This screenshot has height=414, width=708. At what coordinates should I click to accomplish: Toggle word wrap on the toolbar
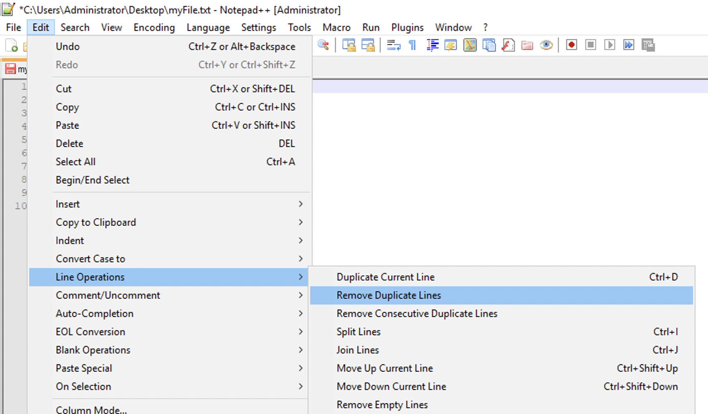tap(393, 45)
